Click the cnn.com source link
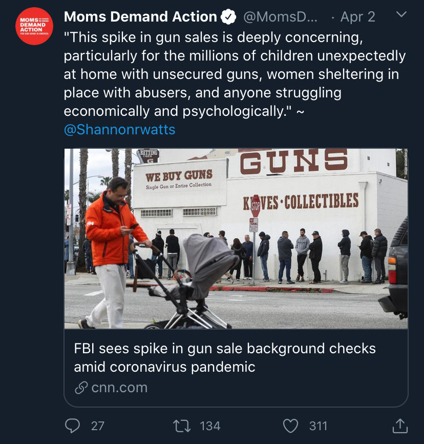The width and height of the screenshot is (424, 444). (x=119, y=388)
